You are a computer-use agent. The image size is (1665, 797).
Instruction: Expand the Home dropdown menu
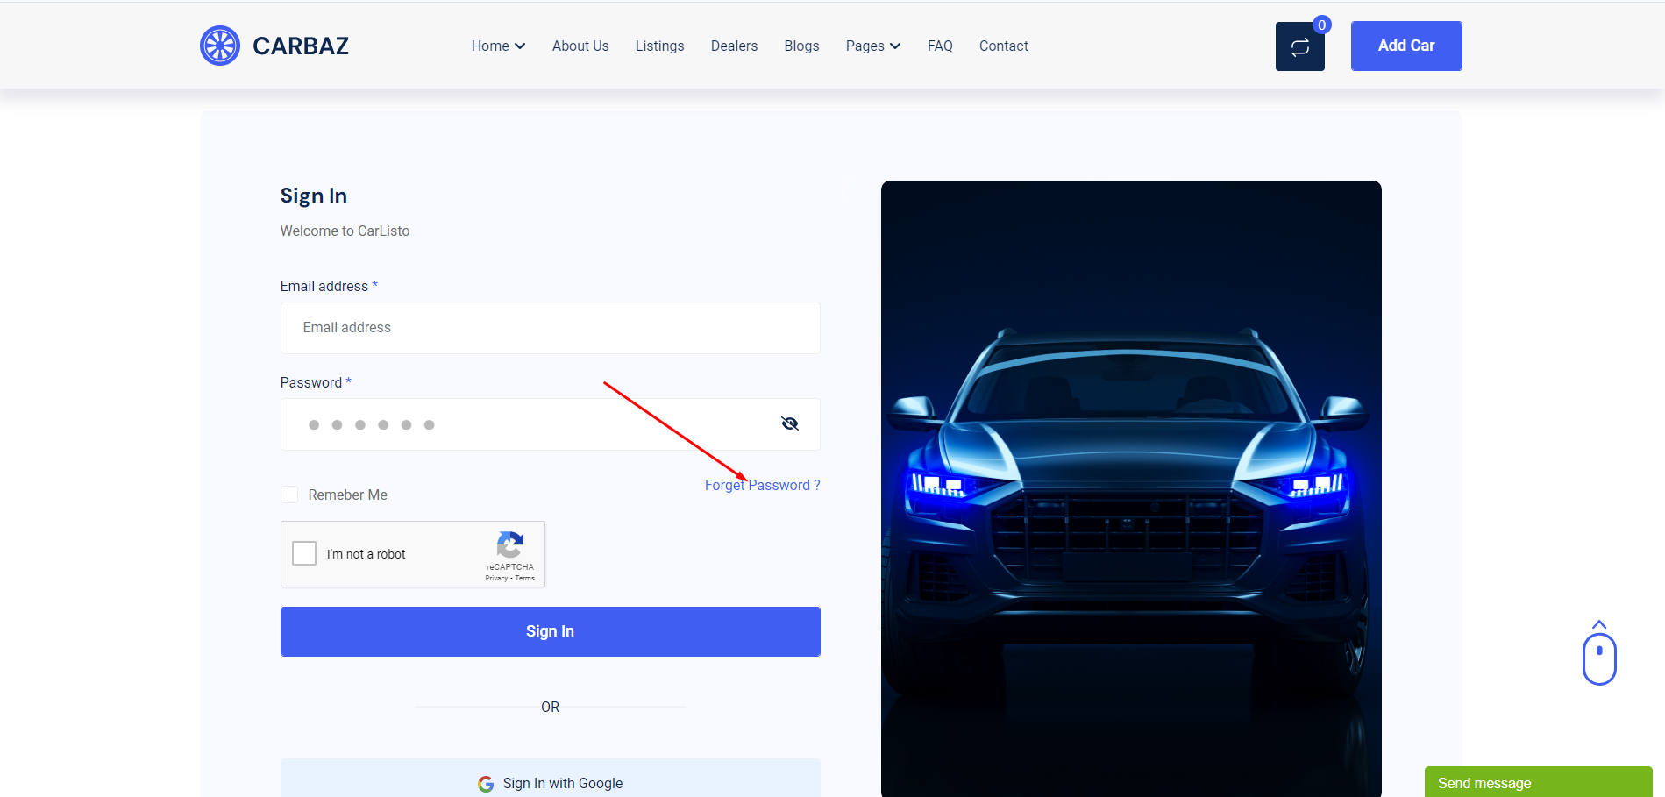[x=497, y=46]
